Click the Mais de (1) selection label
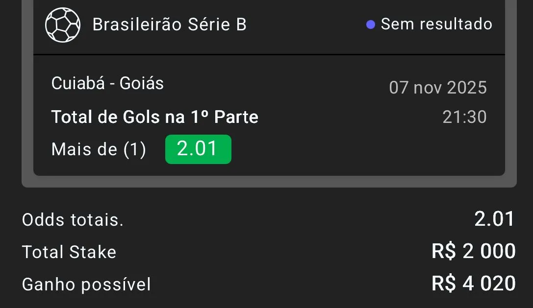The width and height of the screenshot is (533, 308). click(99, 149)
